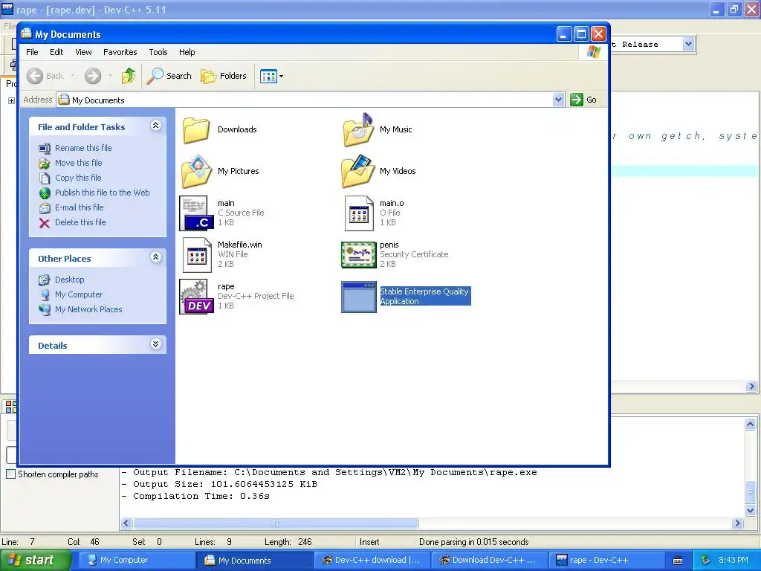The width and height of the screenshot is (761, 571).
Task: Click E-mail this file link
Action: (x=79, y=207)
